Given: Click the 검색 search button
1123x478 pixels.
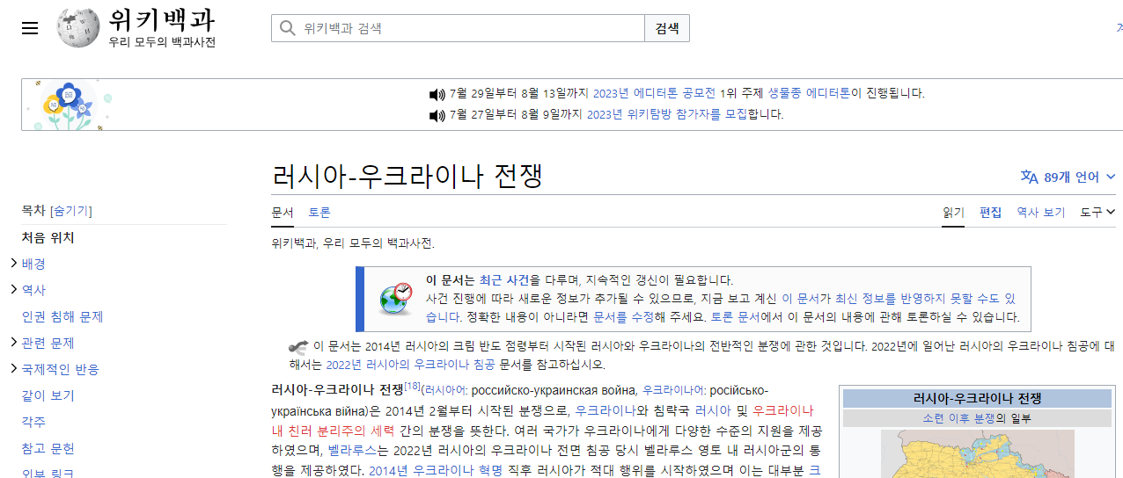Looking at the screenshot, I should pyautogui.click(x=667, y=28).
